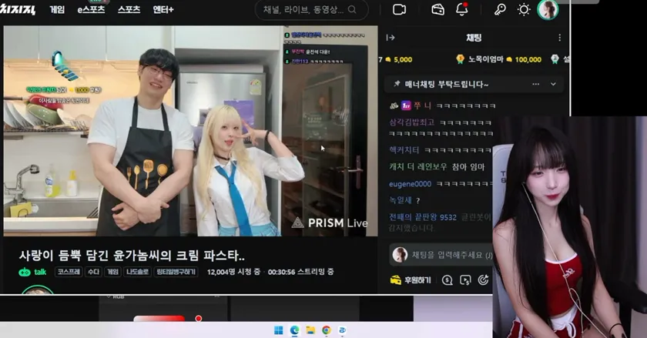Click the green talk category link
The image size is (647, 338).
(x=32, y=272)
